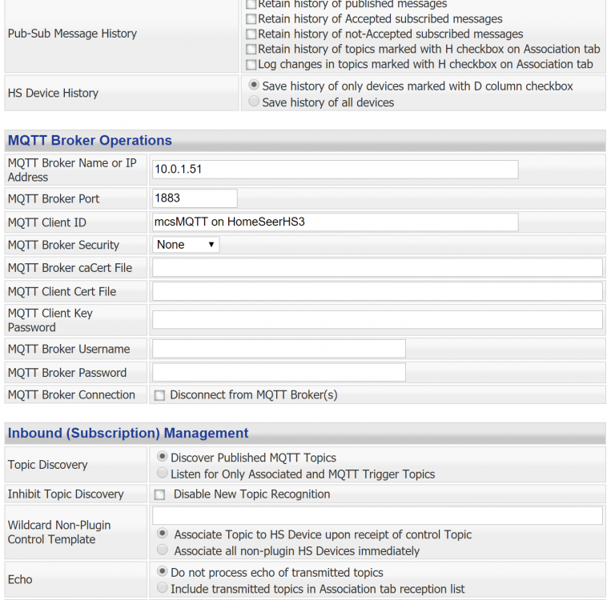
Task: Focus the MQTT Client ID text box
Action: click(335, 222)
